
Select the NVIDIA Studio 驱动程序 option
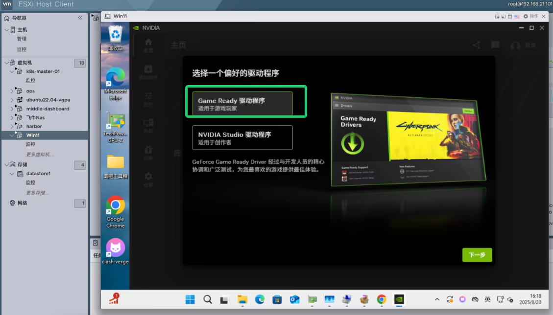click(242, 138)
